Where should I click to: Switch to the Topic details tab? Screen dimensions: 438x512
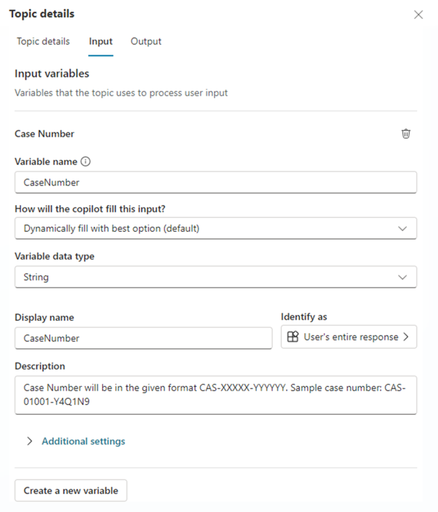(x=43, y=41)
